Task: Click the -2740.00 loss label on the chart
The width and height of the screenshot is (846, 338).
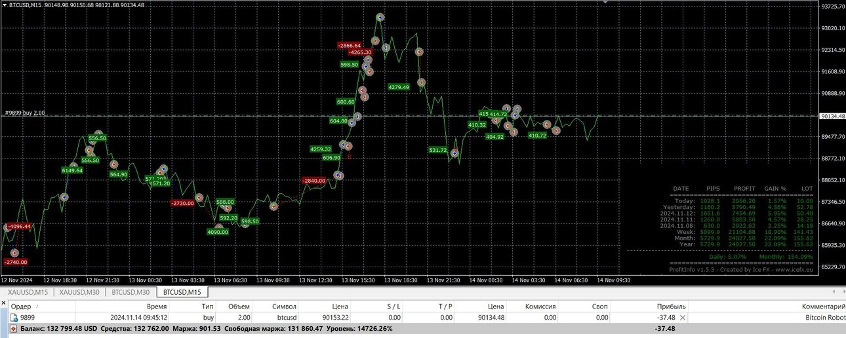Action: 15,262
